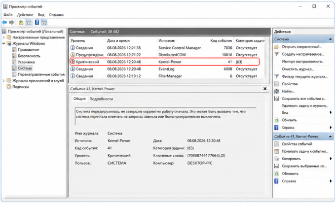Click Очистить журнал action
The width and height of the screenshot is (336, 203).
pos(298,69)
